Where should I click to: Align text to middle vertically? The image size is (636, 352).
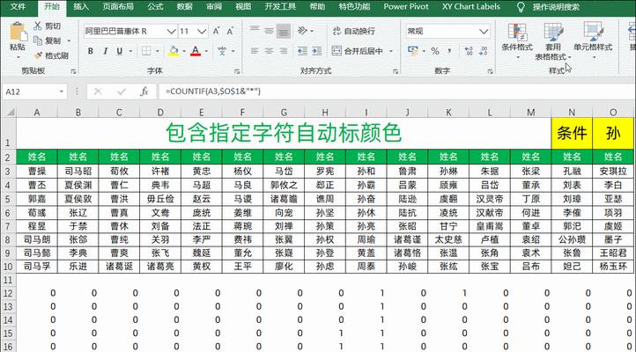point(269,31)
